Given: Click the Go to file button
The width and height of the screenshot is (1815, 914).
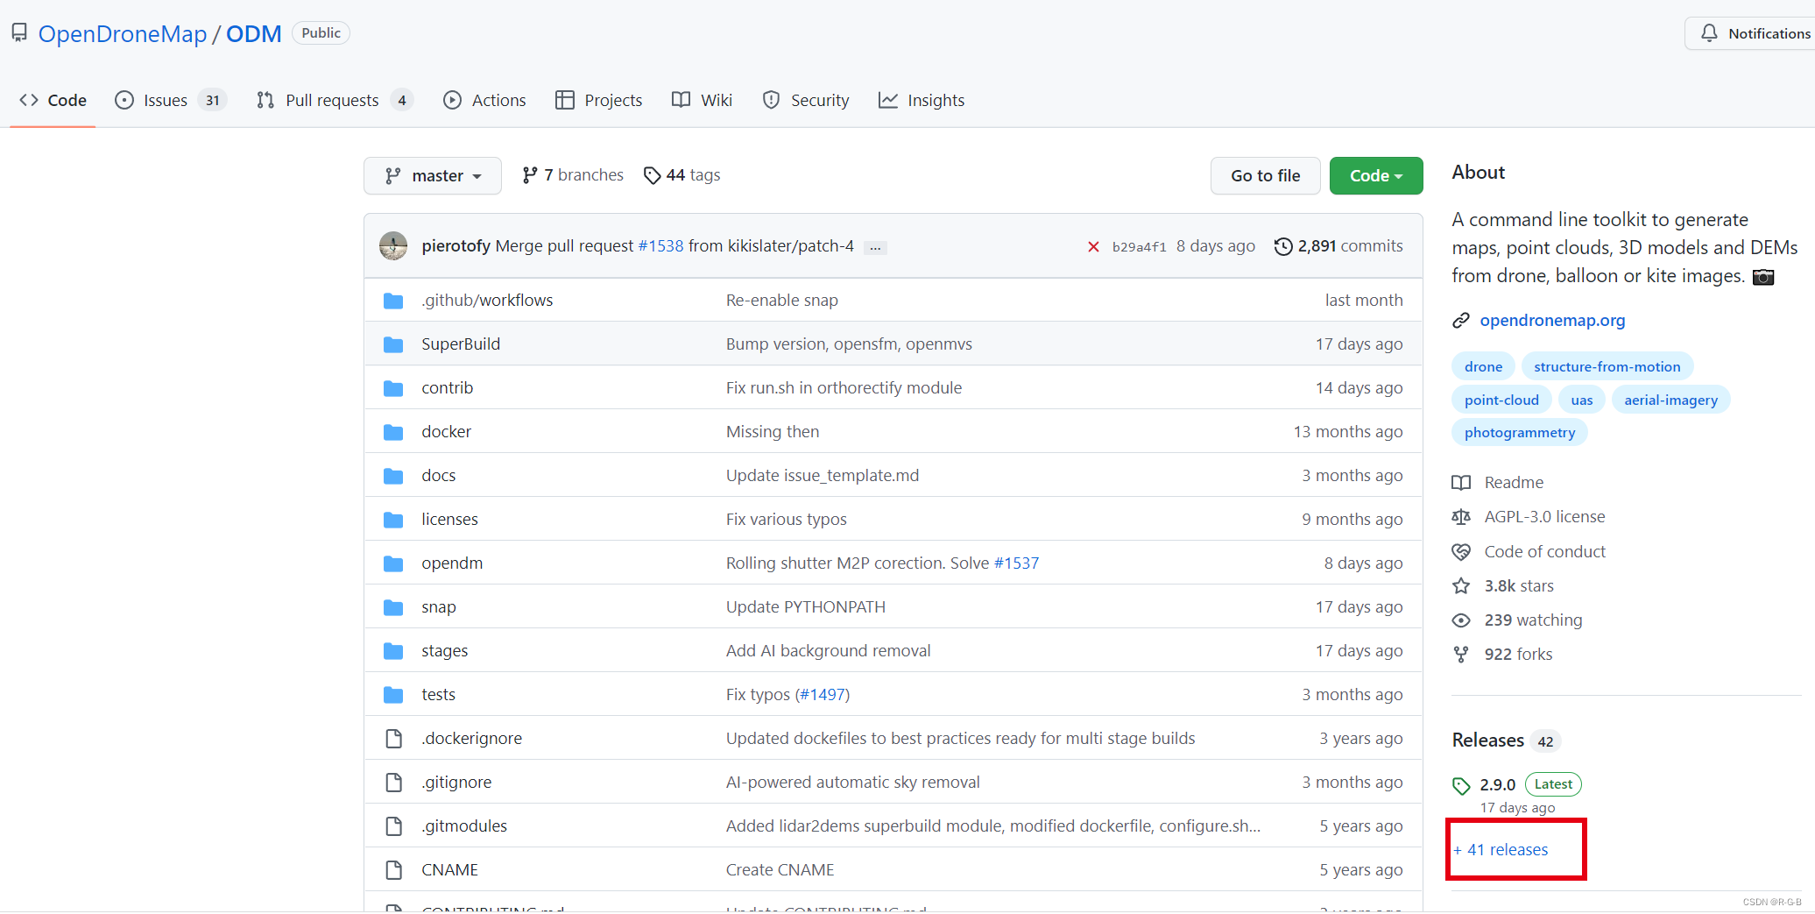Looking at the screenshot, I should tap(1265, 176).
